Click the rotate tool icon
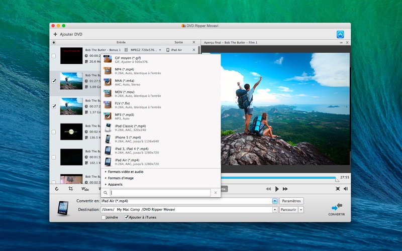Screen dimensions: 402x251 (57, 189)
